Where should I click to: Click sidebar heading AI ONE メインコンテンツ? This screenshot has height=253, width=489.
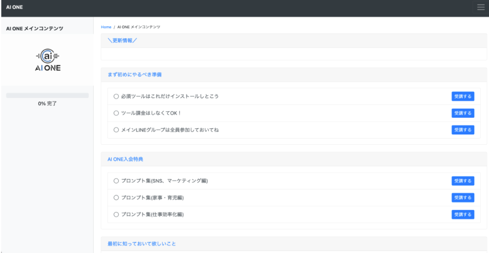coord(34,29)
